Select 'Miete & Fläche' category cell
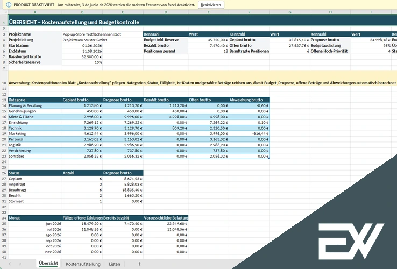Screen dimensions: 397x269 tap(35, 117)
